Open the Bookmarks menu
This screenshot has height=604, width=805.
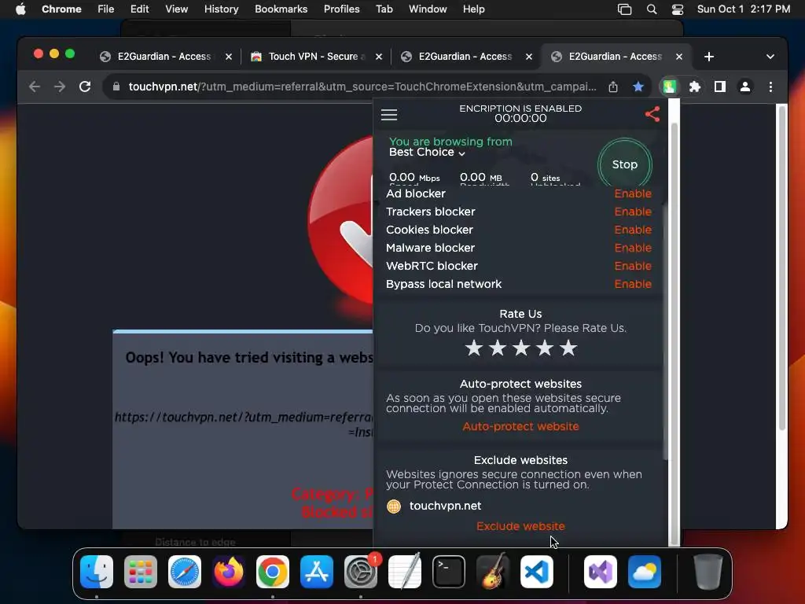pos(281,9)
